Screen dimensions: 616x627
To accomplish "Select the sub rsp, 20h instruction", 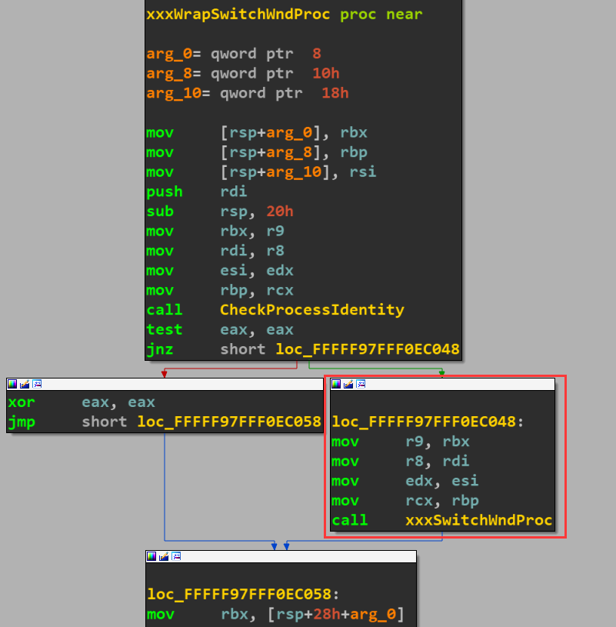I will click(x=220, y=212).
